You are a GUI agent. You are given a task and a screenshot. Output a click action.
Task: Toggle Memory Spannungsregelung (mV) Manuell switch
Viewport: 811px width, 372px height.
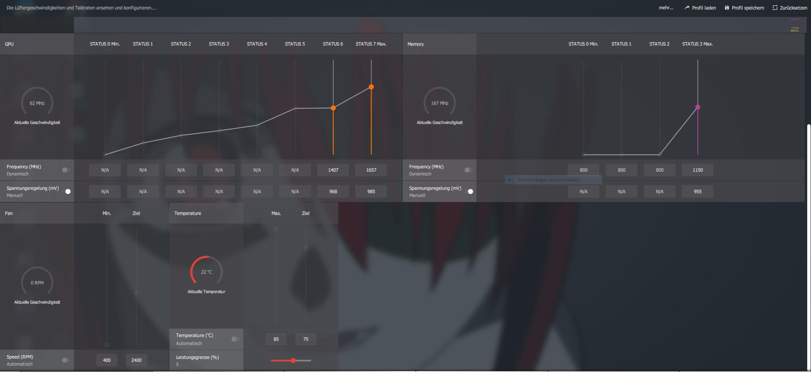468,191
